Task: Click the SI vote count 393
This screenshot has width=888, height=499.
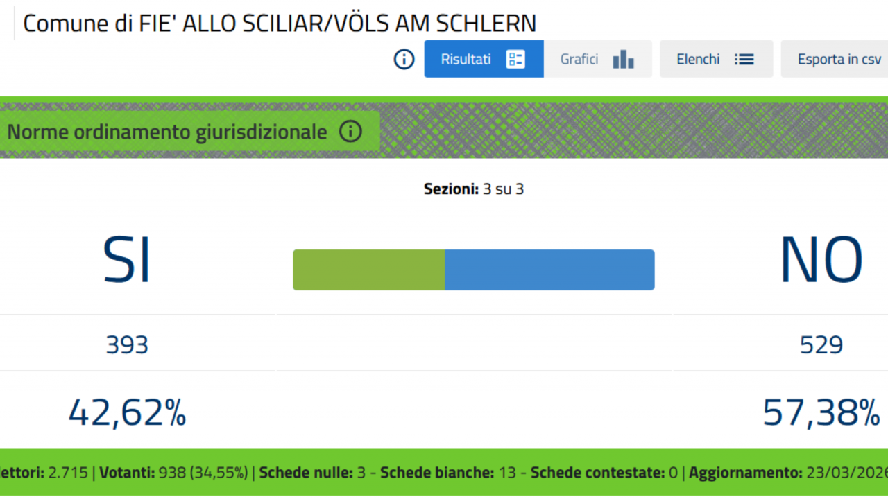Action: [127, 344]
